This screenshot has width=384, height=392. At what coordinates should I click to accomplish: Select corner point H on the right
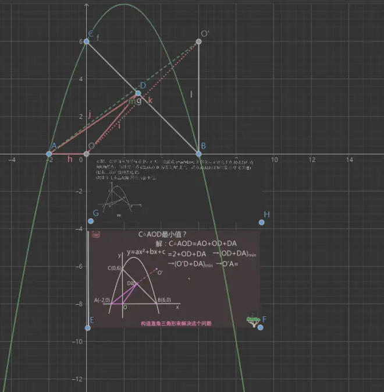[261, 222]
